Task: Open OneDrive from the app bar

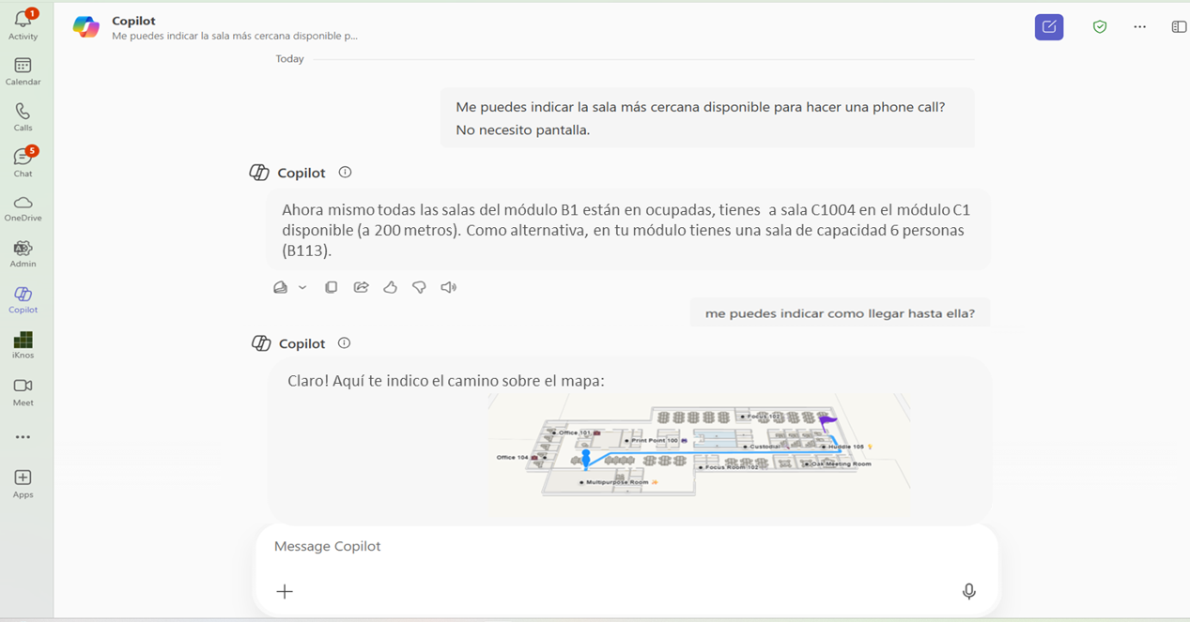Action: [x=23, y=207]
